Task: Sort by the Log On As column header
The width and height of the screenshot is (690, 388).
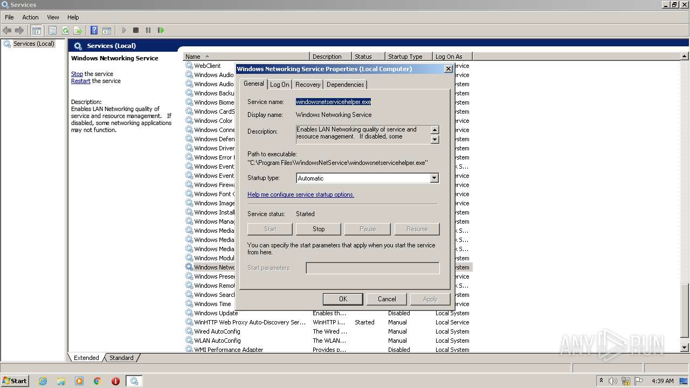Action: (x=452, y=56)
